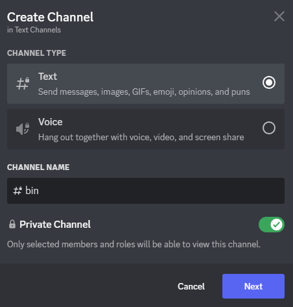Click the Private Channel label text

click(55, 225)
